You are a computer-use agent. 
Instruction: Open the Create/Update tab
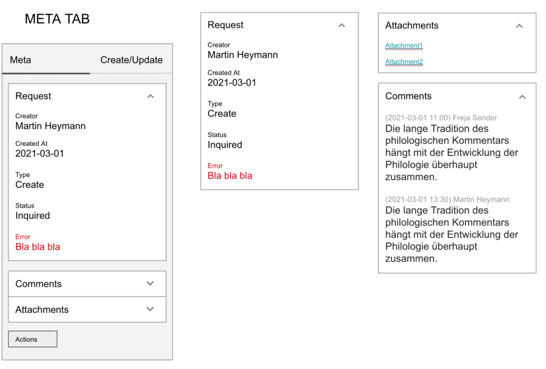[131, 60]
